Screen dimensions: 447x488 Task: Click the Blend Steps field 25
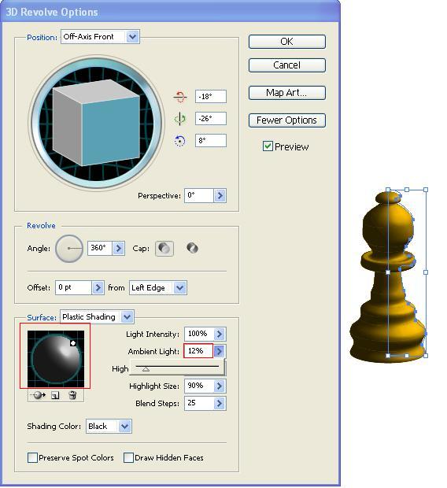[x=199, y=403]
